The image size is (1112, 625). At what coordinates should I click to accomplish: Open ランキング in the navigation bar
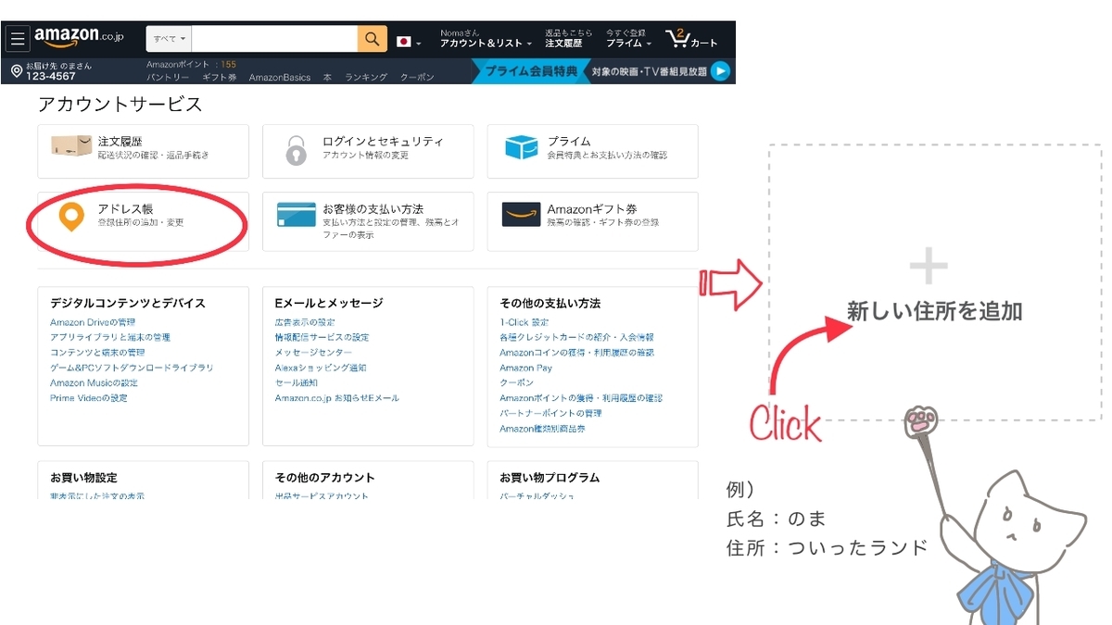(366, 78)
